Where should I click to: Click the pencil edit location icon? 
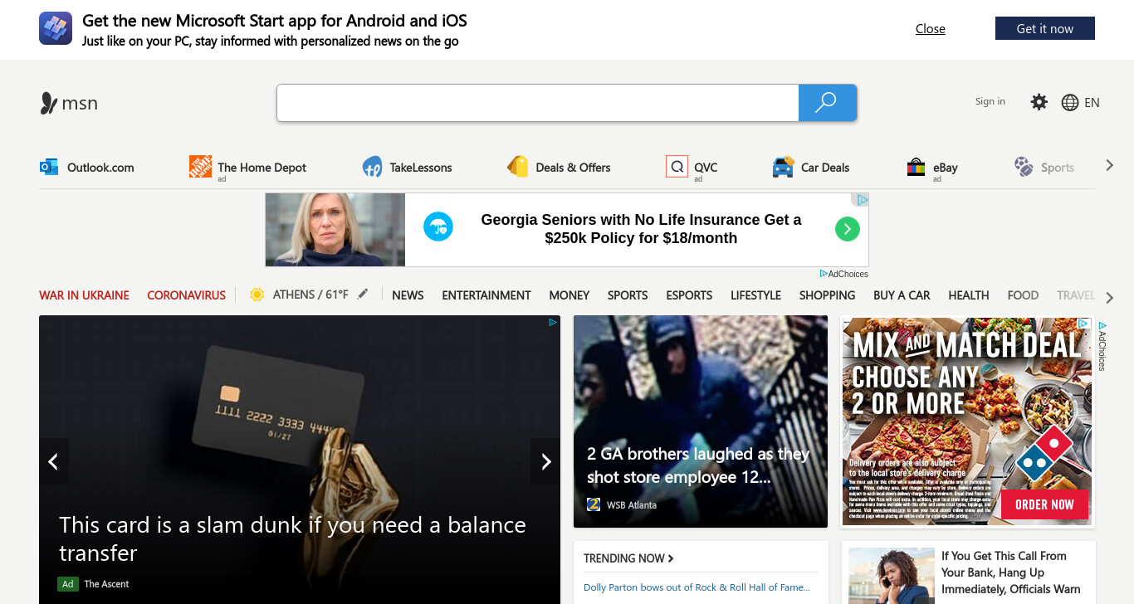point(362,294)
